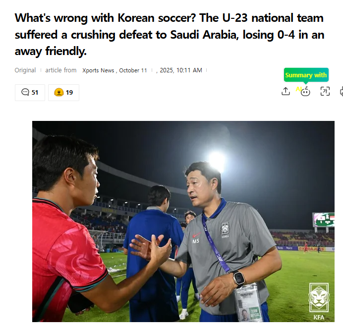Click the article from label
This screenshot has height=334, width=343.
[61, 70]
